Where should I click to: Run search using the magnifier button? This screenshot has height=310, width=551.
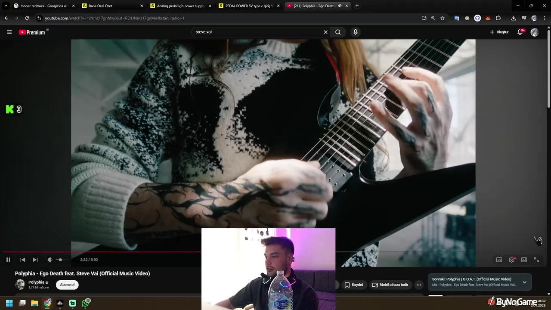tap(338, 32)
